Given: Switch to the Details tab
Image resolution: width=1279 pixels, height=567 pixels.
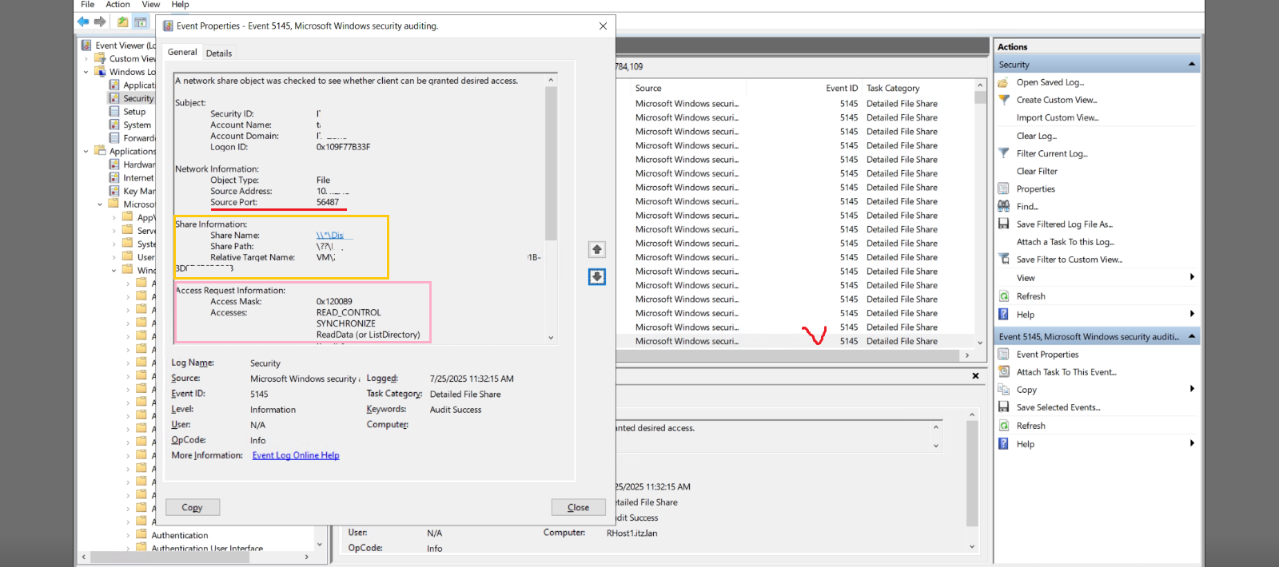Looking at the screenshot, I should [219, 54].
